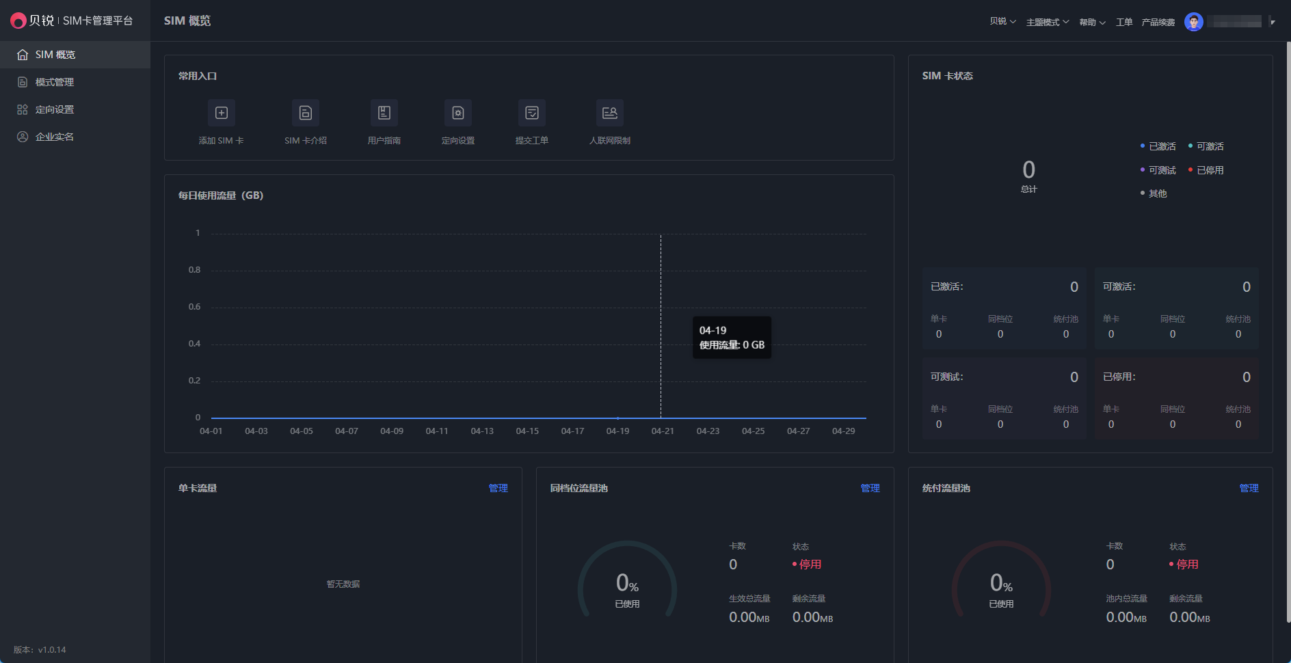The width and height of the screenshot is (1291, 663).
Task: Open the 用户指南 icon
Action: [x=384, y=113]
